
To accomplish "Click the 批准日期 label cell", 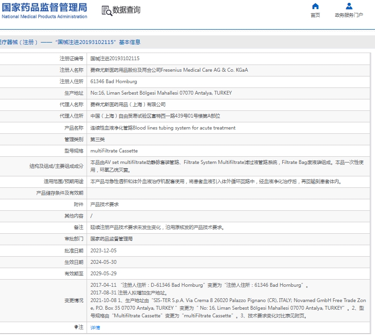I will 74,250.
